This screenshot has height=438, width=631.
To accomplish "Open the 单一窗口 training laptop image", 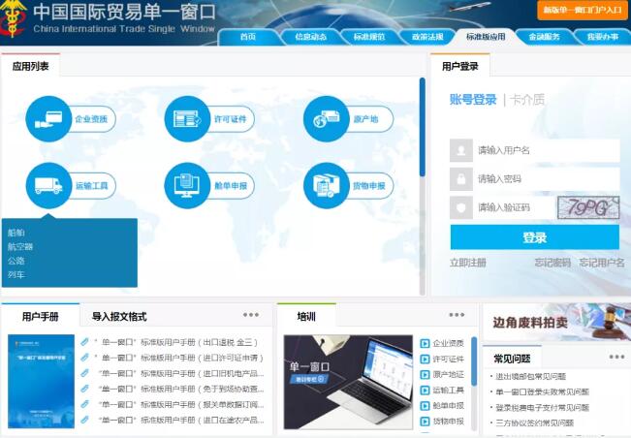I will point(348,382).
